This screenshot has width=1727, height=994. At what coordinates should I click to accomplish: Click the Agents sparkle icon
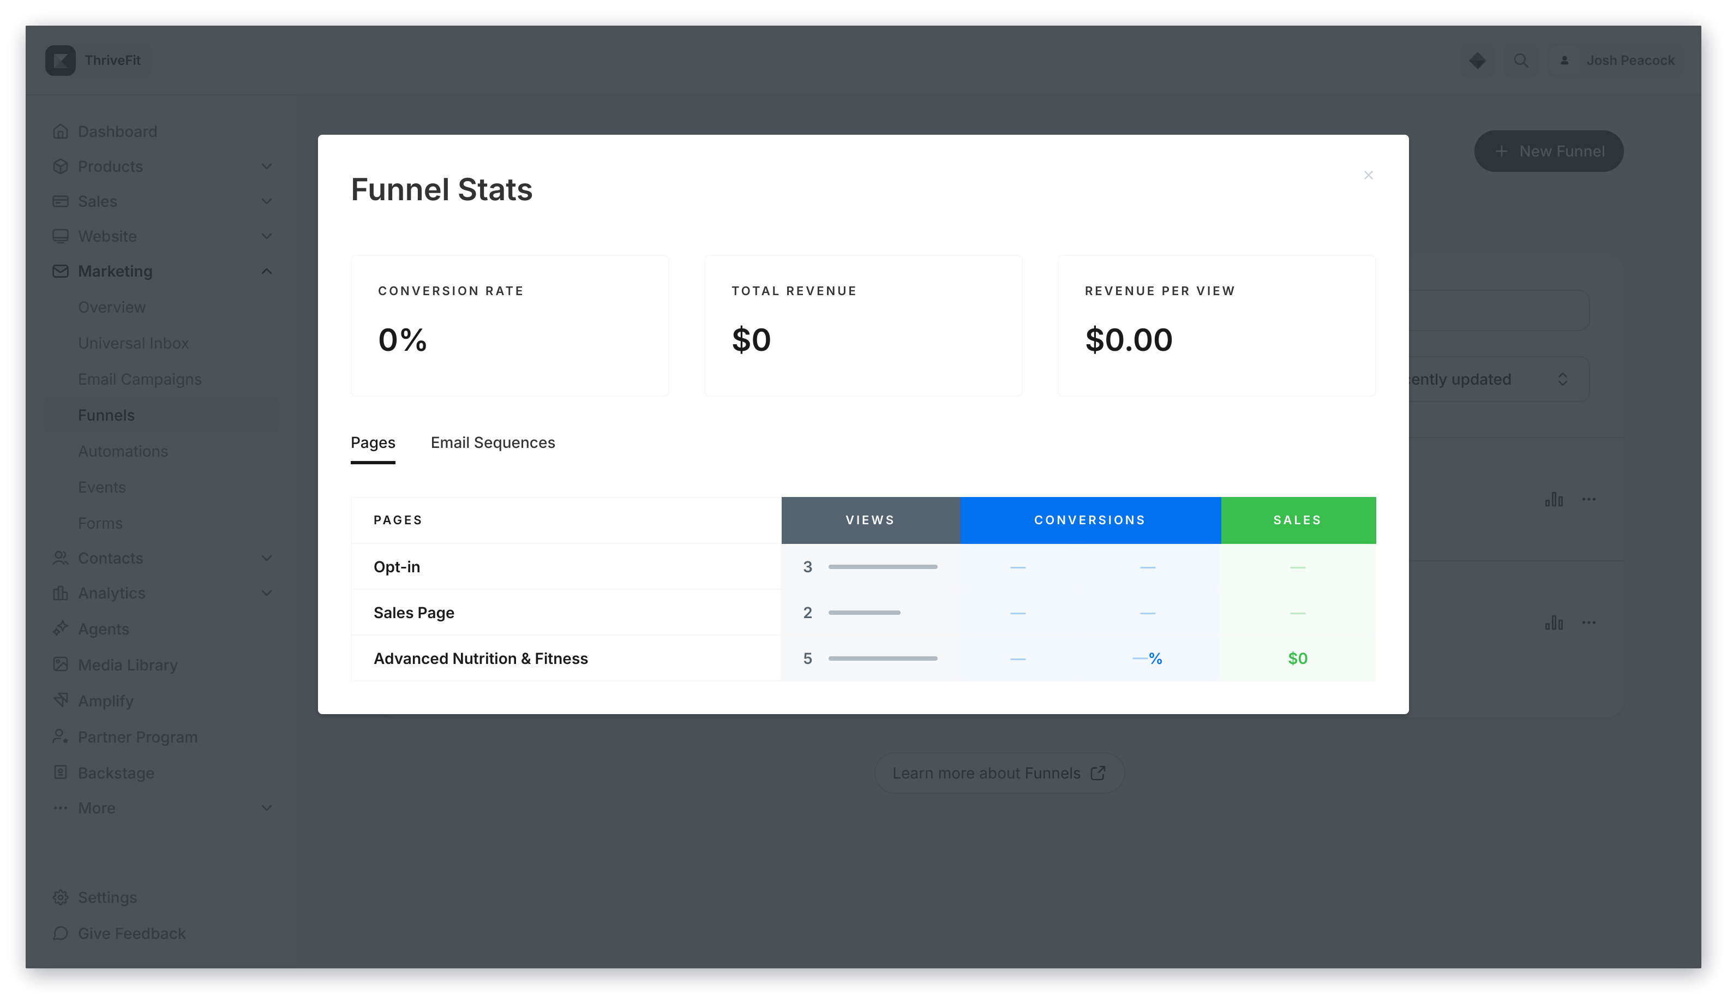pos(60,628)
